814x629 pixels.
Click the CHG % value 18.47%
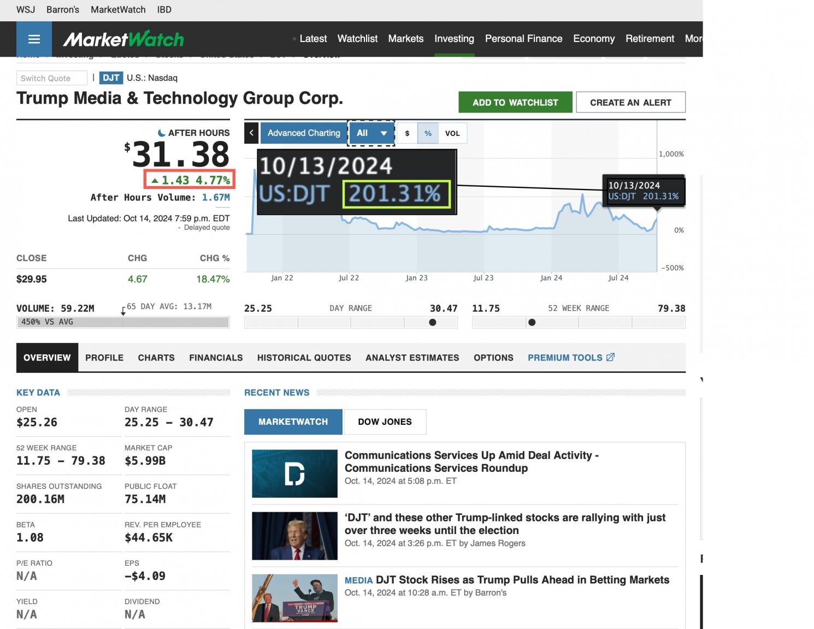point(213,279)
